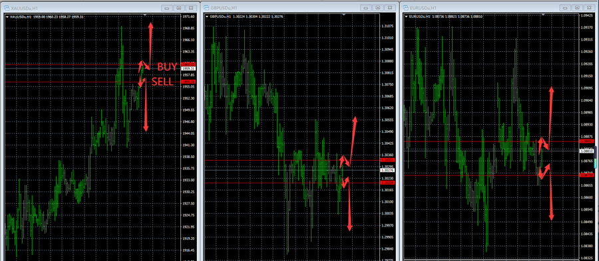Maximize the EURUSDu,H1 chart window
Image resolution: width=599 pixels, height=261 pixels.
(576, 7)
